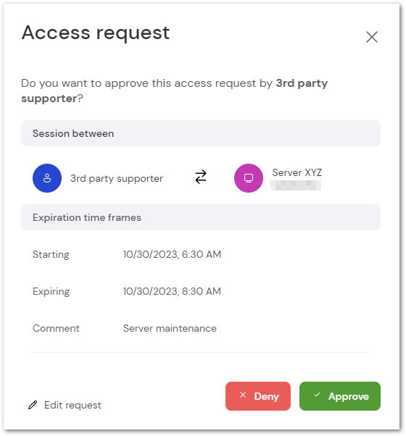
Task: Click the Expiring date 10/30/2023, 8:30 AM
Action: point(172,291)
